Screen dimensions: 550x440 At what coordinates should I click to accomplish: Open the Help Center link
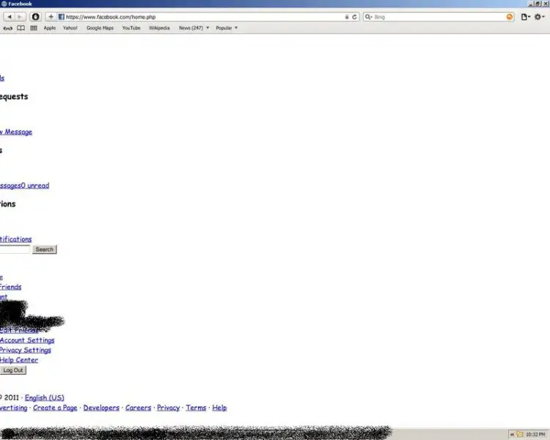click(x=19, y=360)
